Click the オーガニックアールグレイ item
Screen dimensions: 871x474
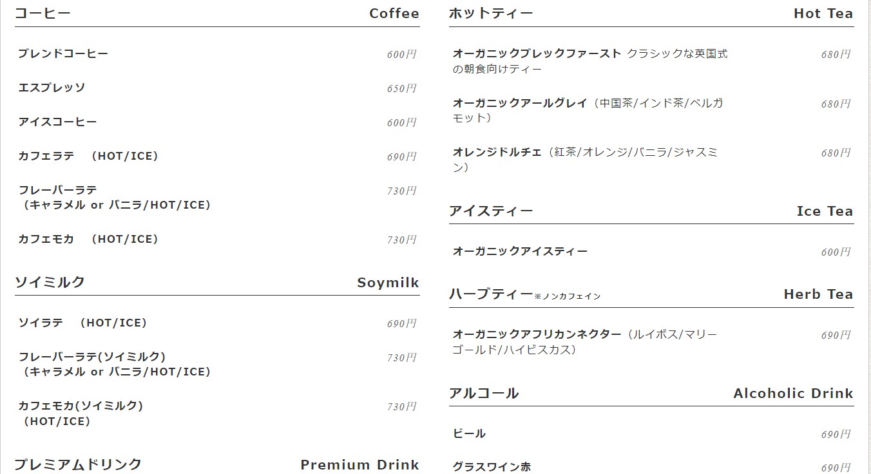[x=520, y=103]
